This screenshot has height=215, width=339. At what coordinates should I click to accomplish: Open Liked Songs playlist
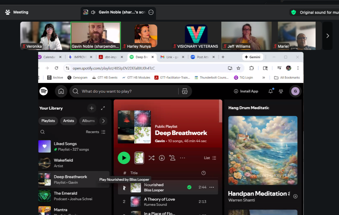point(74,146)
